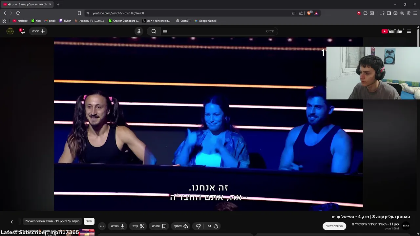The image size is (420, 236).
Task: Open the notifications bell
Action: coord(22,31)
